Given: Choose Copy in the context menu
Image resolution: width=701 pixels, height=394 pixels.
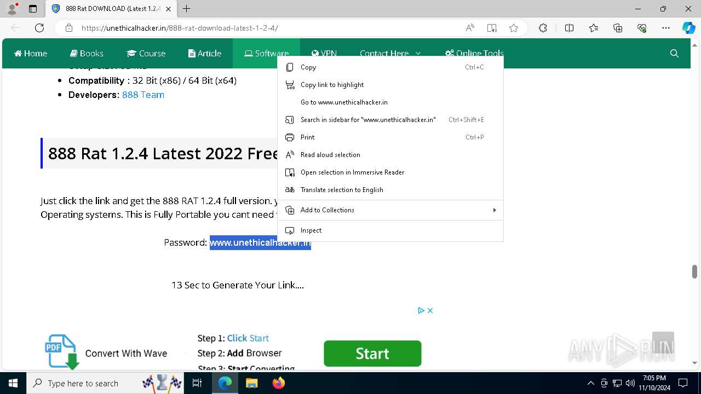Looking at the screenshot, I should (x=390, y=67).
